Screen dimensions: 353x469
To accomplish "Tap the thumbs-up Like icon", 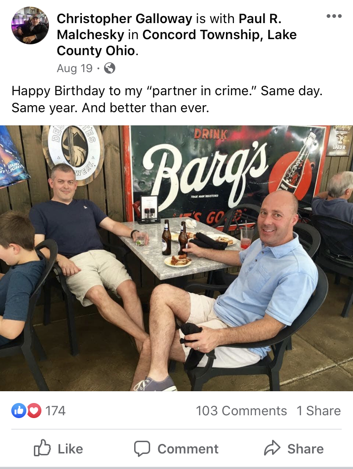I will [42, 448].
